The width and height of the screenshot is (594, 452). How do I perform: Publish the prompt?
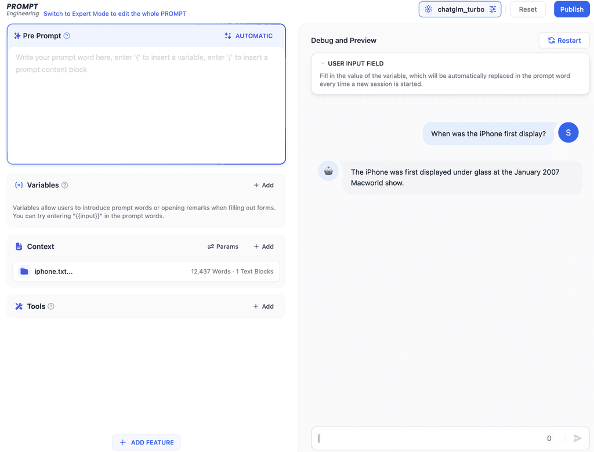coord(571,9)
